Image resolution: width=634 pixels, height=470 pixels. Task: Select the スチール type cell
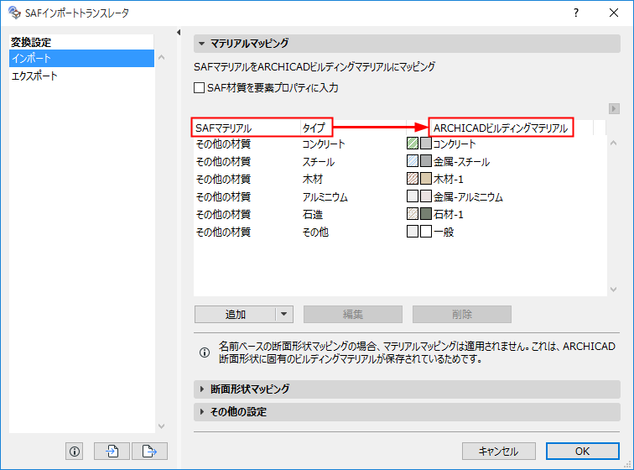pos(319,161)
